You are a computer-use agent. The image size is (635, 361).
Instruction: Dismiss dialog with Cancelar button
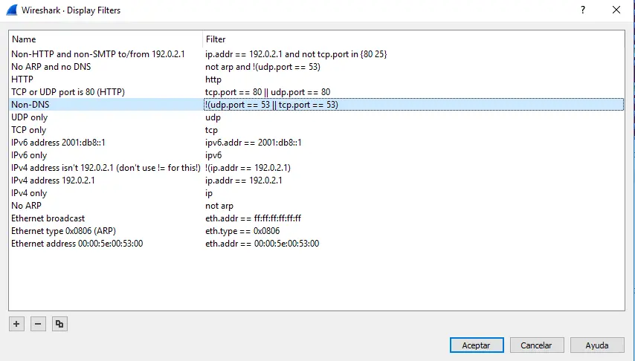(x=537, y=345)
